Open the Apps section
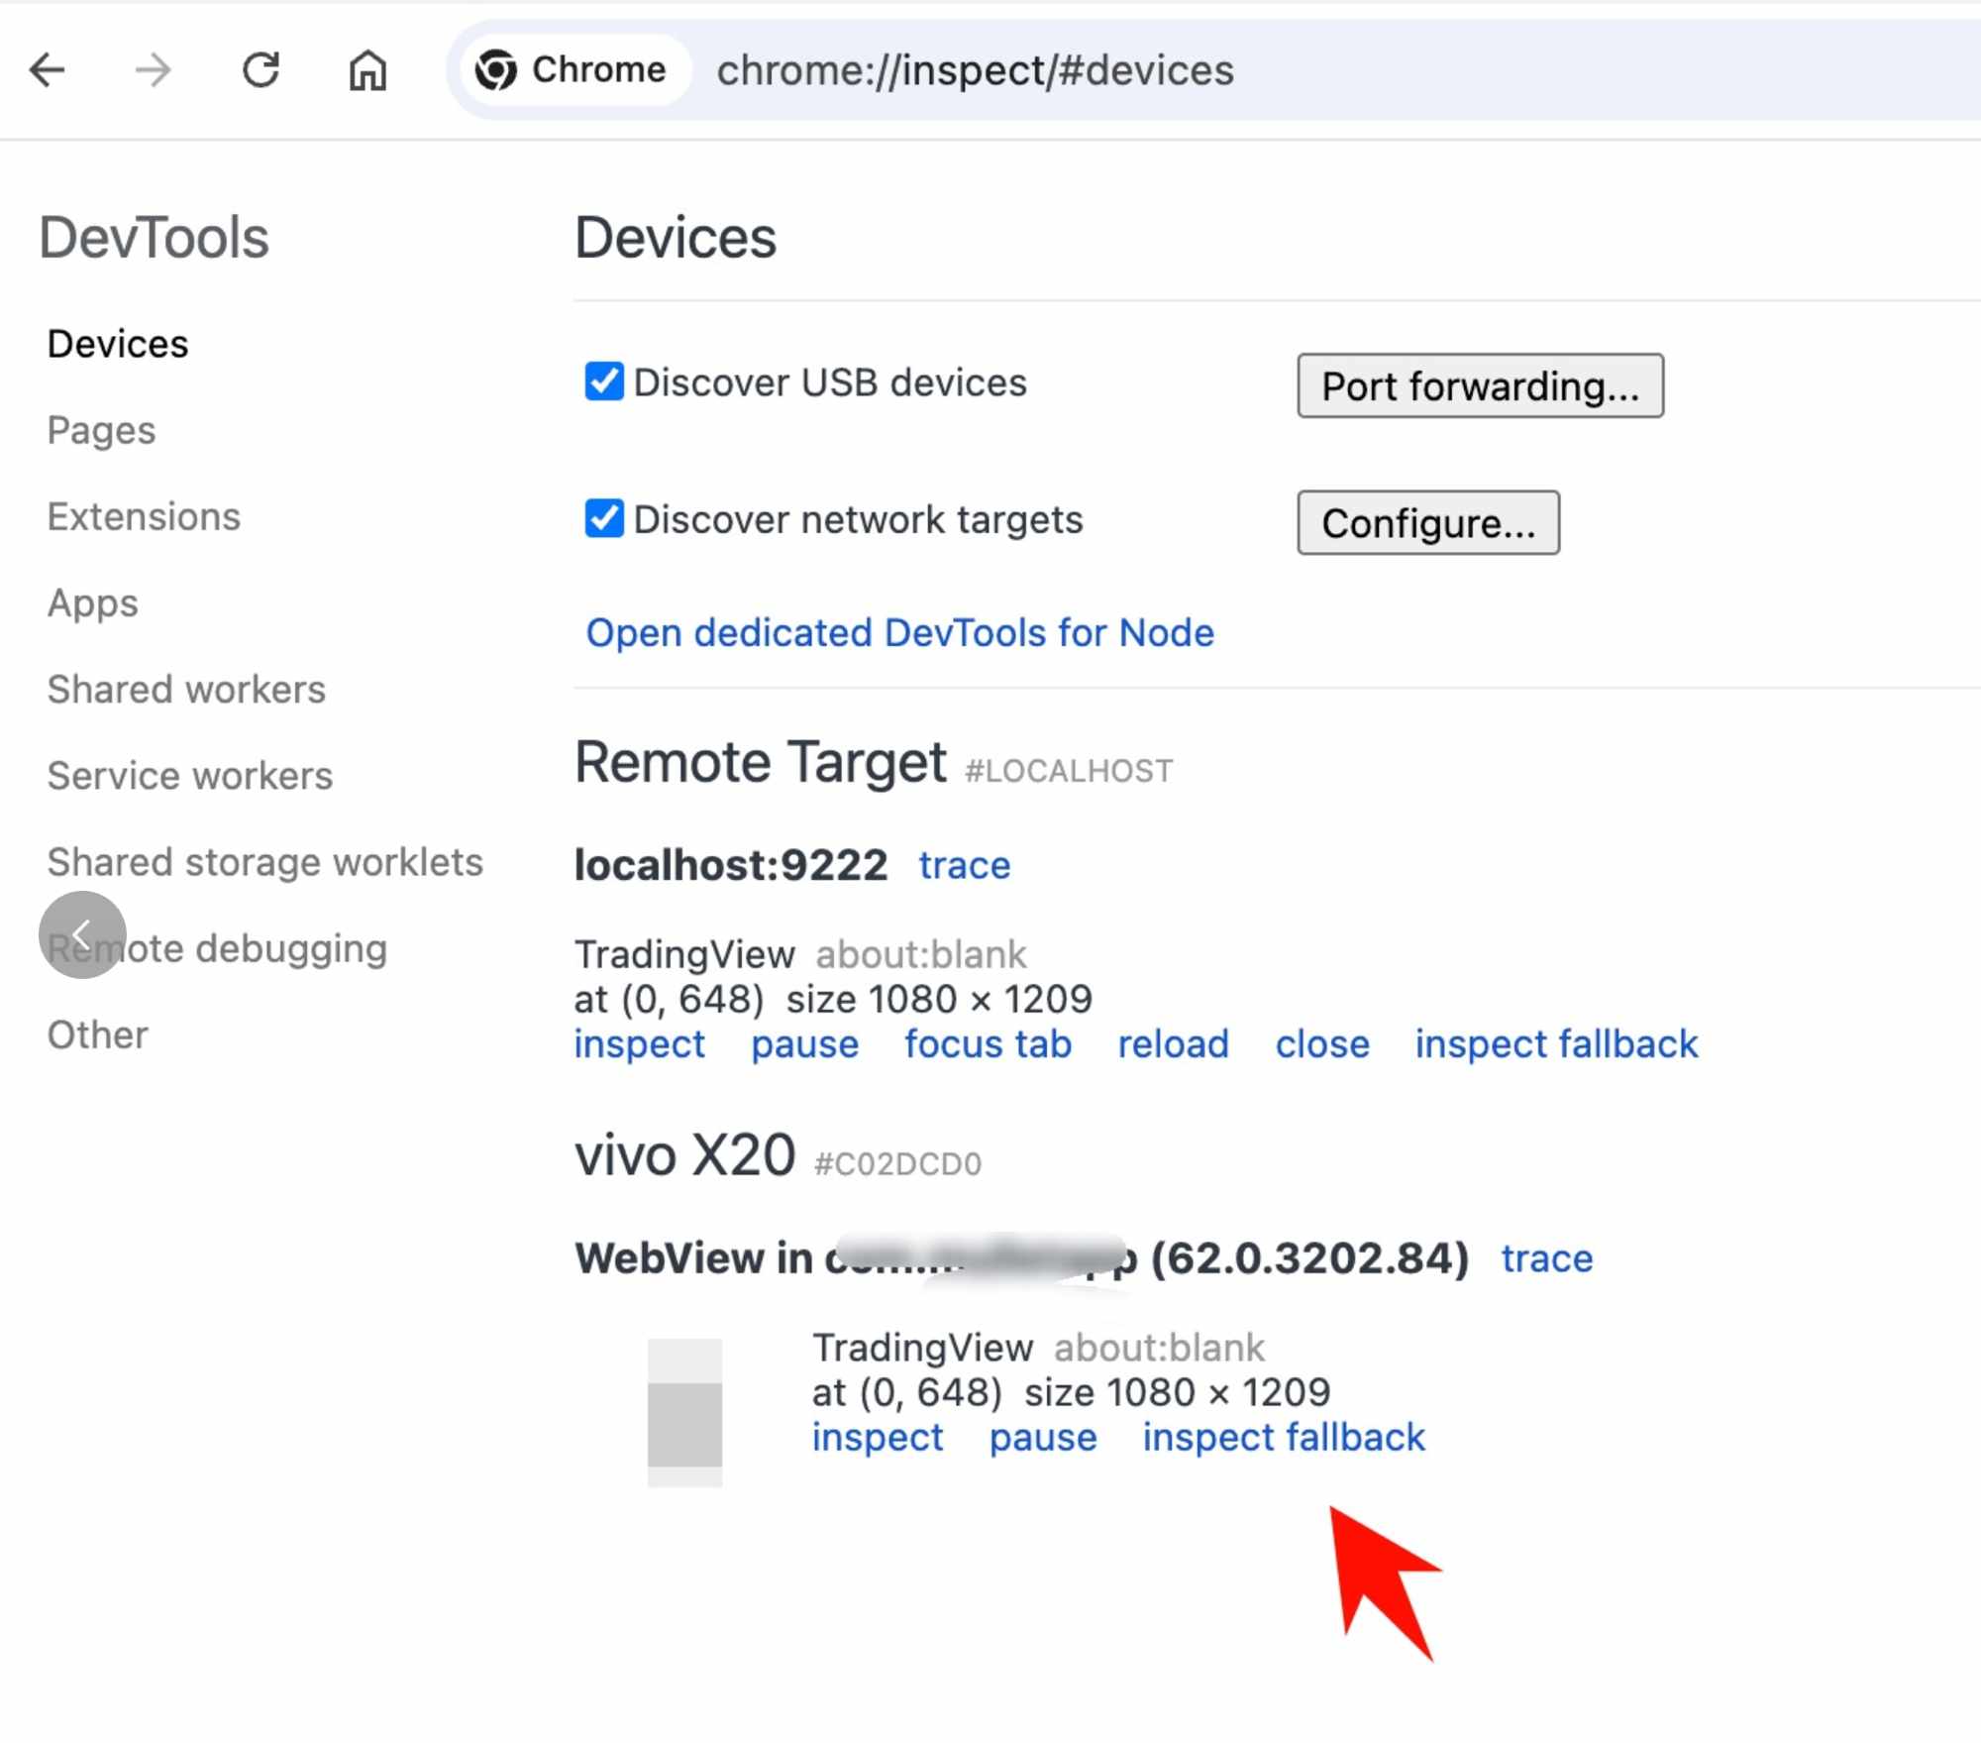 pos(93,602)
